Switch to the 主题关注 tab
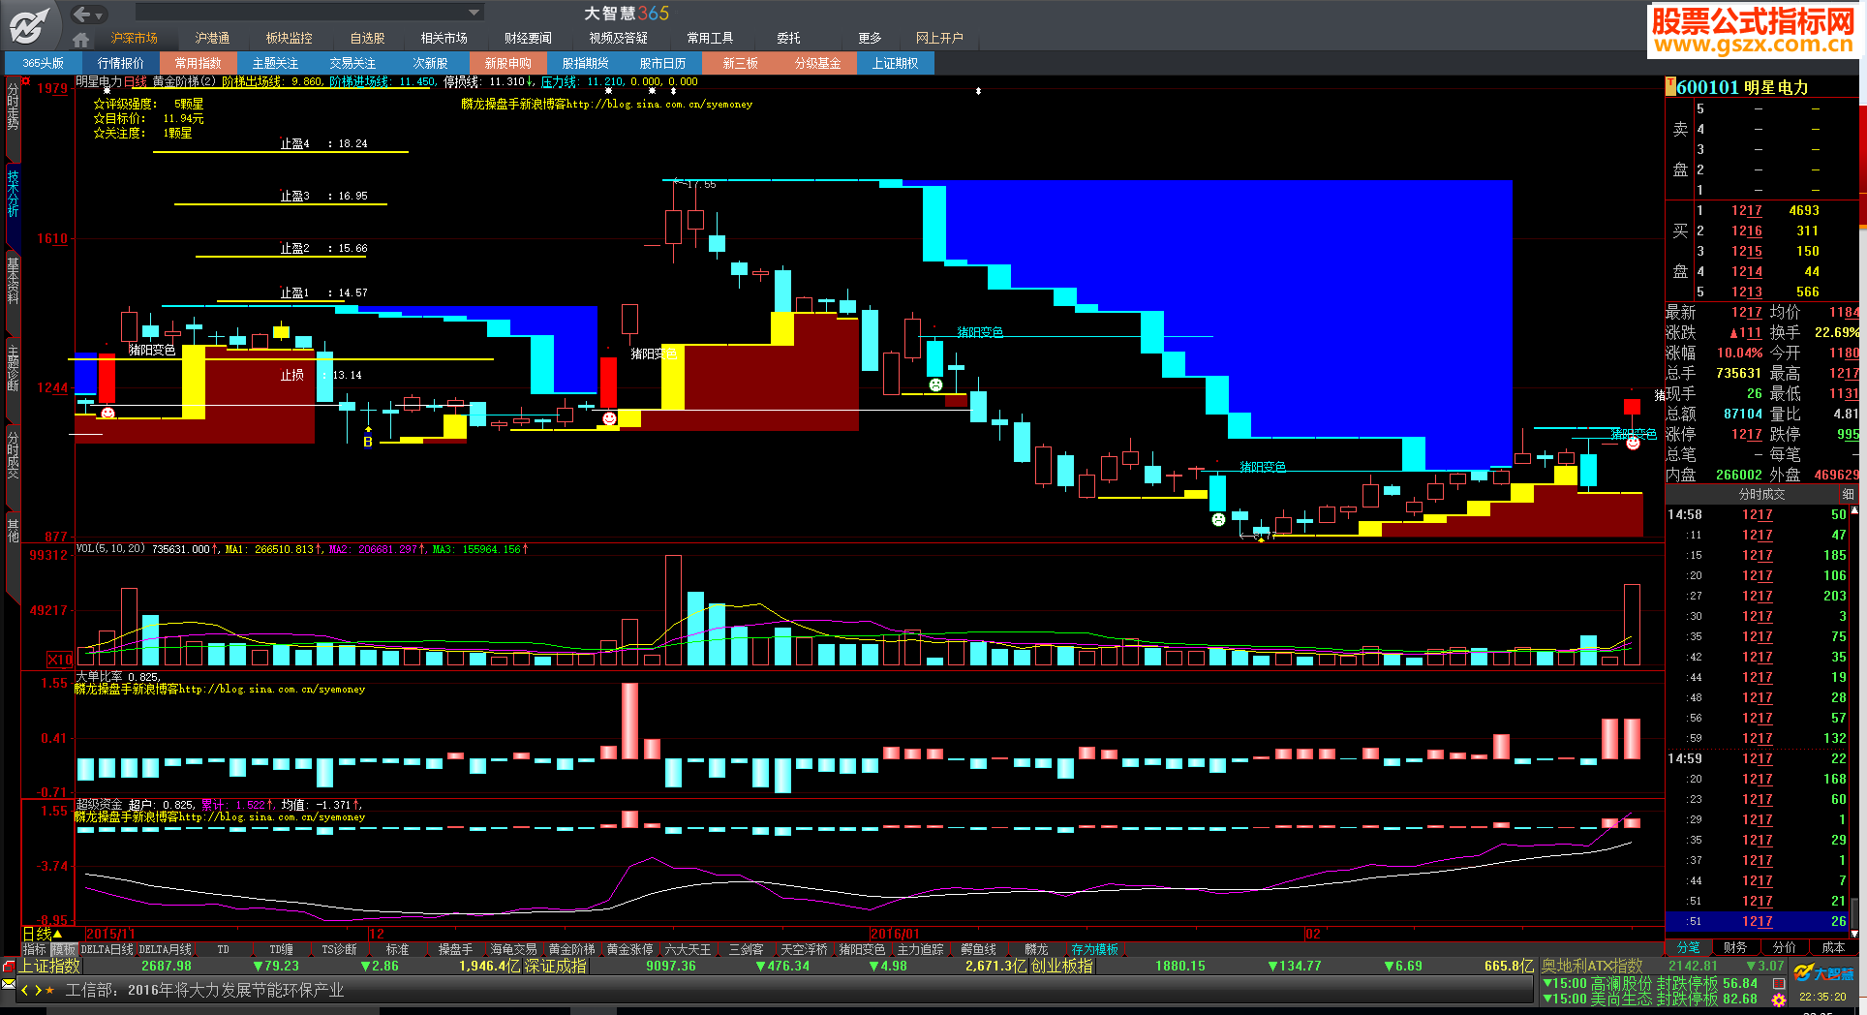 tap(275, 63)
